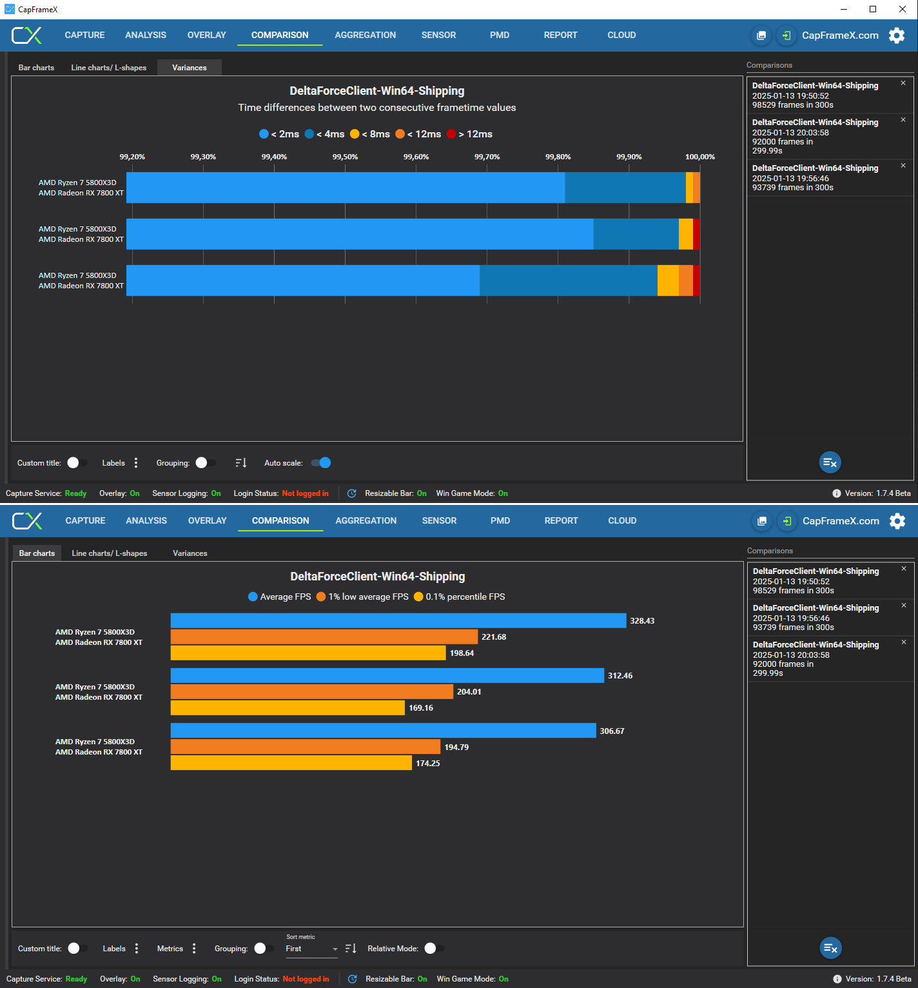Click the login icon in bottom window header

pyautogui.click(x=786, y=521)
